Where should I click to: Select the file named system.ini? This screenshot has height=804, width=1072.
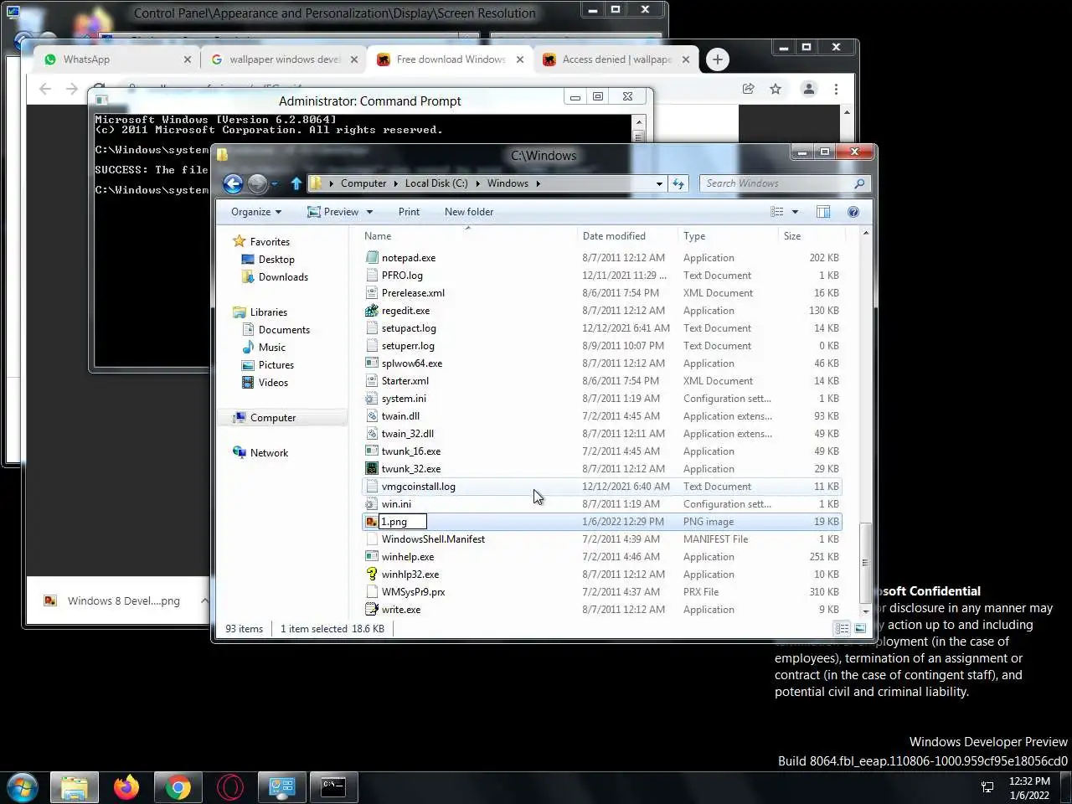tap(404, 399)
